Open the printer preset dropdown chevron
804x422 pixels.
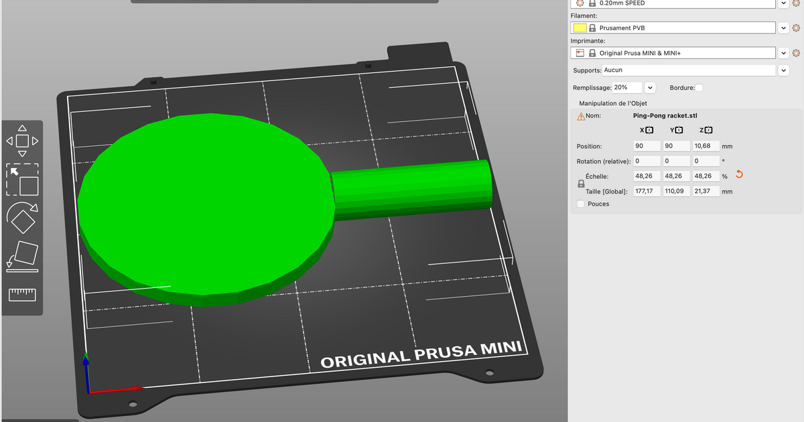pyautogui.click(x=783, y=52)
